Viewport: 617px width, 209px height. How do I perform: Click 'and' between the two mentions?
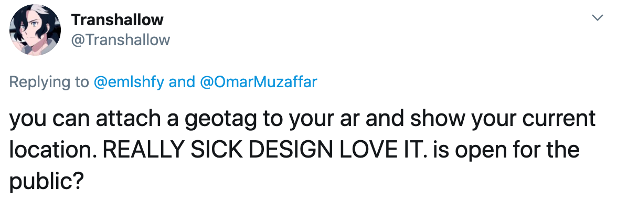point(182,82)
